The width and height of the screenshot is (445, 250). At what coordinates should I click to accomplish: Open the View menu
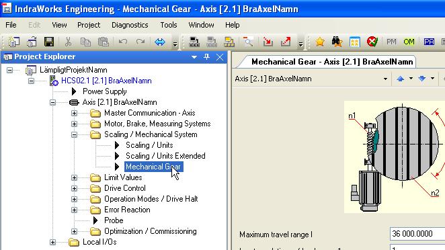(x=59, y=25)
